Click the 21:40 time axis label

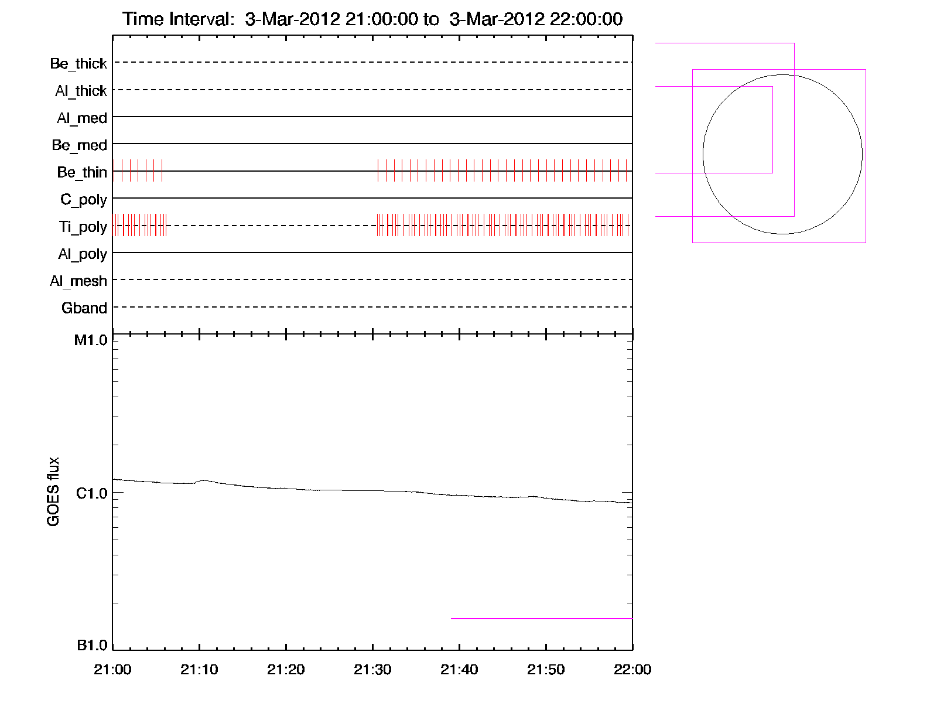click(459, 670)
